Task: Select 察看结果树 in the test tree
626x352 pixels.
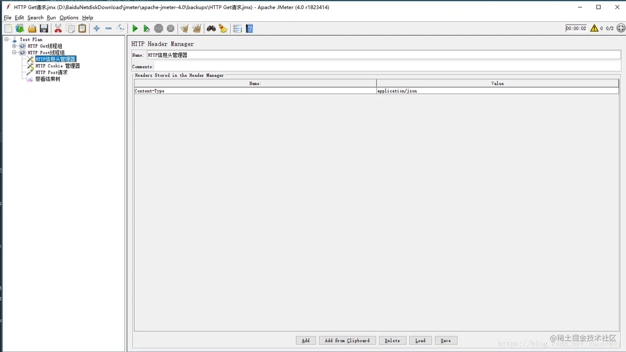Action: tap(47, 79)
